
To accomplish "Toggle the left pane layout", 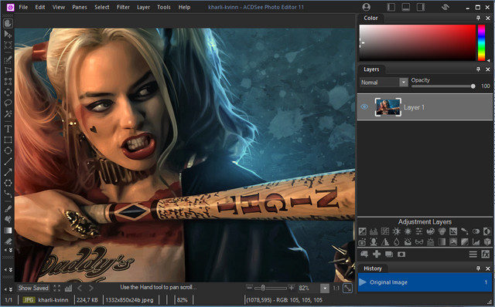I will [x=391, y=7].
